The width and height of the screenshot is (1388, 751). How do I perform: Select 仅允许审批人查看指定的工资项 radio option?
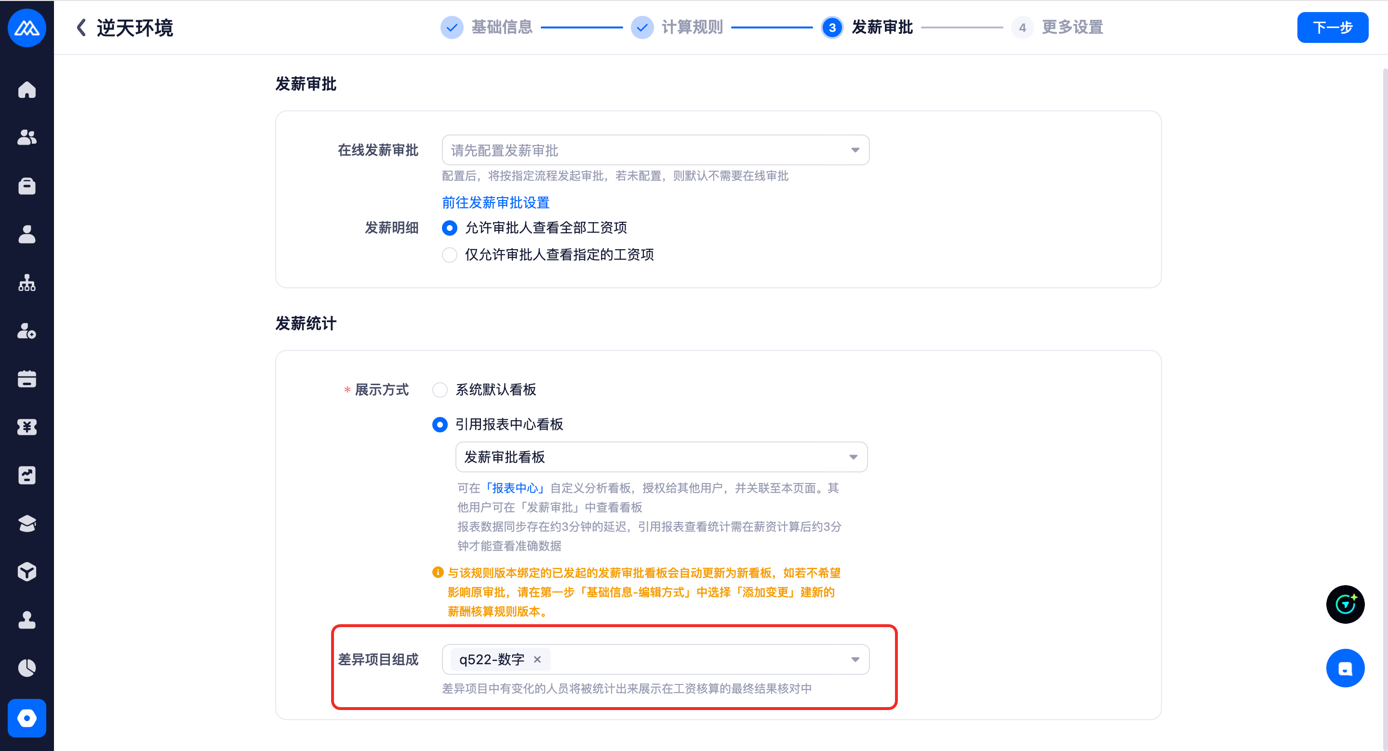click(x=449, y=255)
